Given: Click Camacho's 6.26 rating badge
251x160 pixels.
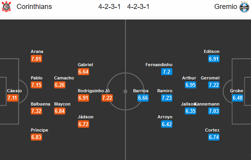Looking at the screenshot, I should point(60,85).
